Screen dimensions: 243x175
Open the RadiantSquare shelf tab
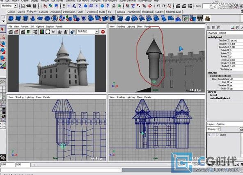click(x=174, y=12)
